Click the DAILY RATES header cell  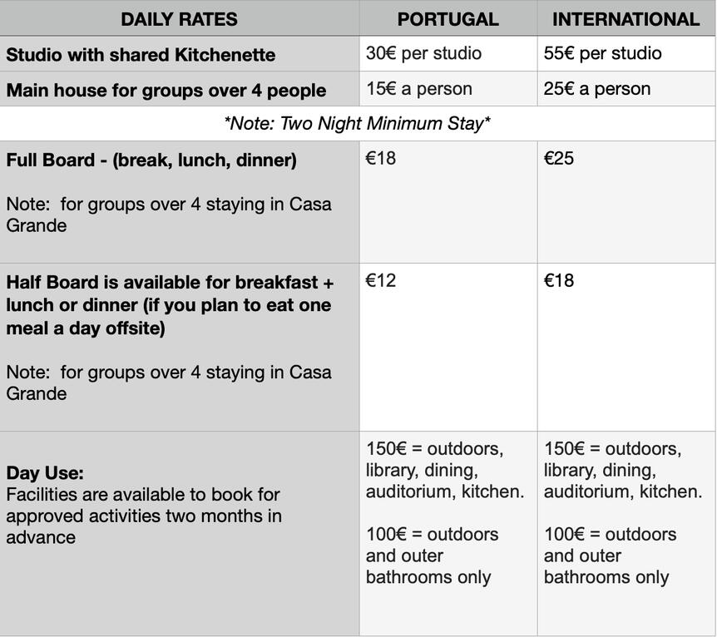[179, 19]
